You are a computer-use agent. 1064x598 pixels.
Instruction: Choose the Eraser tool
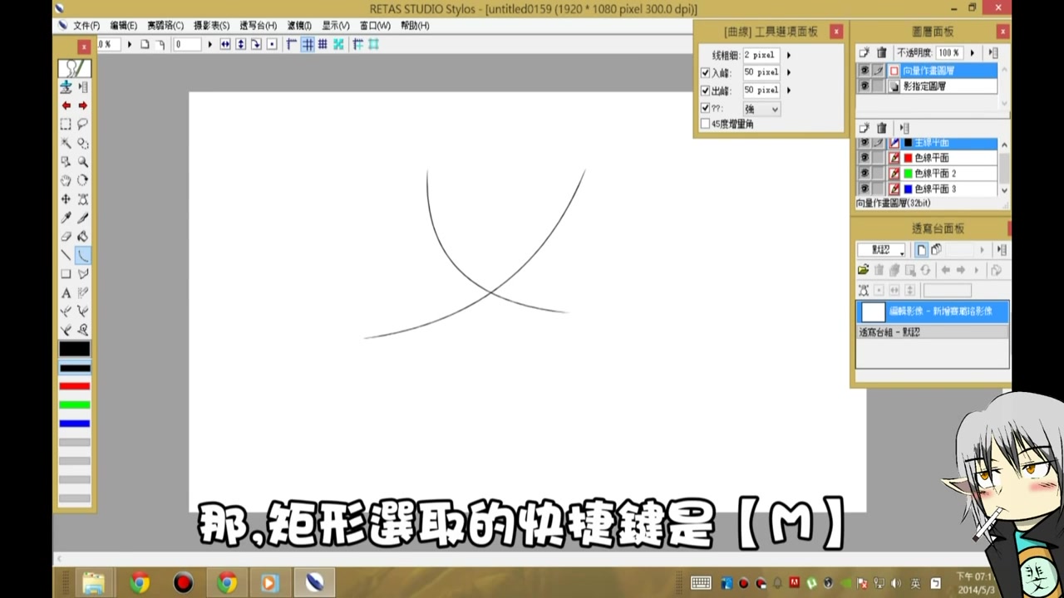tap(66, 237)
